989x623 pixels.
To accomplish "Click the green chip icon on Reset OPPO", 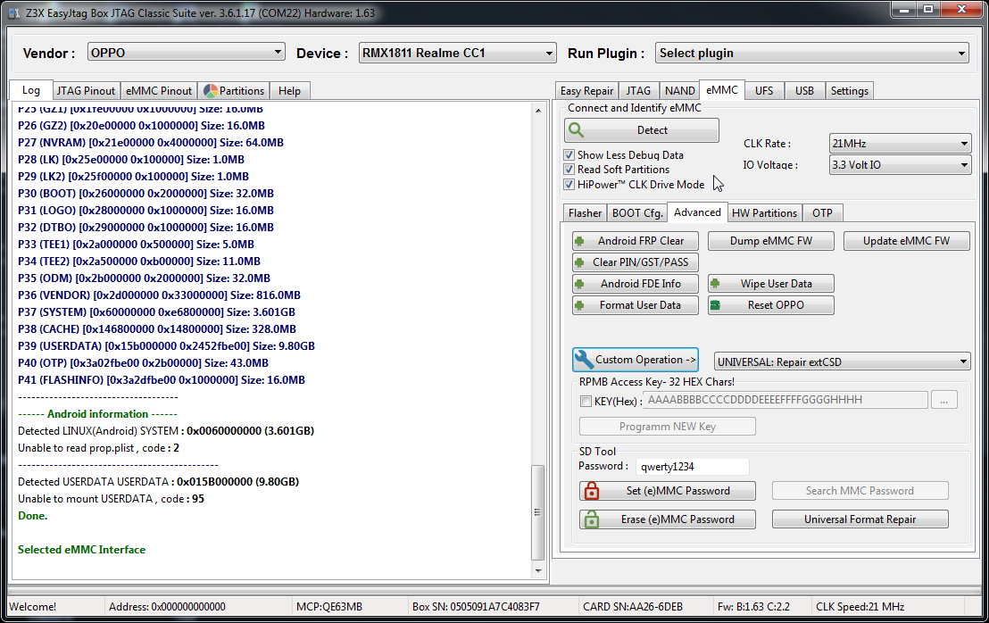I will [x=715, y=305].
